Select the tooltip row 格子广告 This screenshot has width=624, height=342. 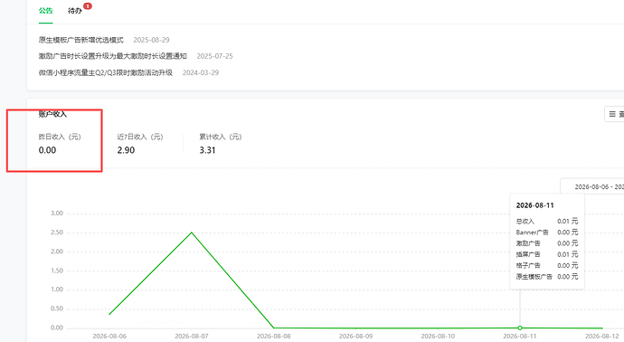[547, 266]
